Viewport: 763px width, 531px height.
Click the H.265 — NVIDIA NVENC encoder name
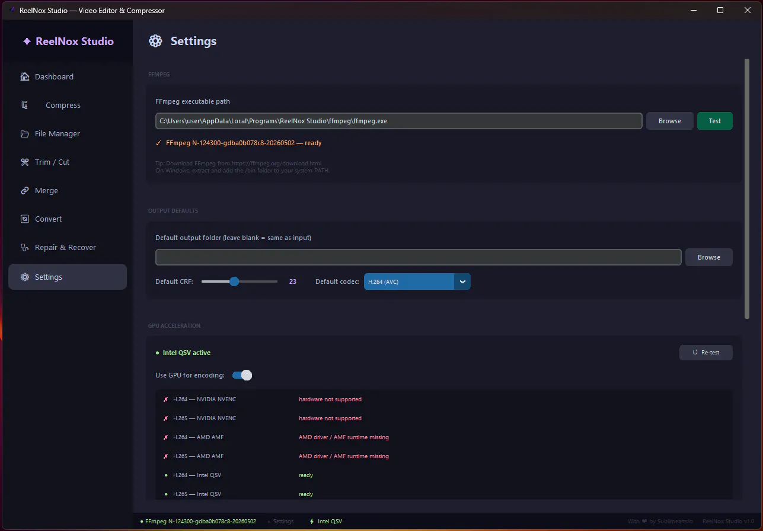coord(205,418)
